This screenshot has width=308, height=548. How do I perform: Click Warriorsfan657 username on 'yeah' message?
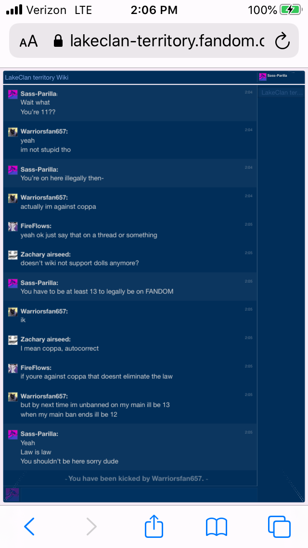(44, 131)
